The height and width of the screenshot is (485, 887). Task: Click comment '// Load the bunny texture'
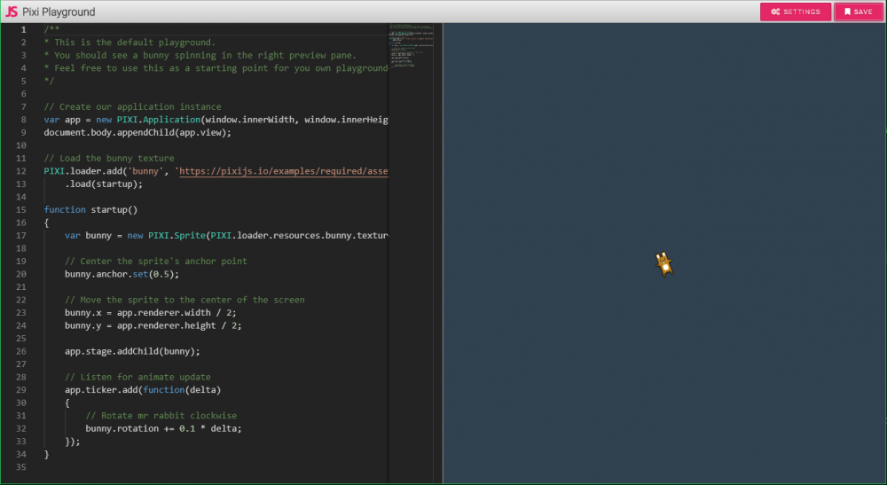[x=109, y=159]
